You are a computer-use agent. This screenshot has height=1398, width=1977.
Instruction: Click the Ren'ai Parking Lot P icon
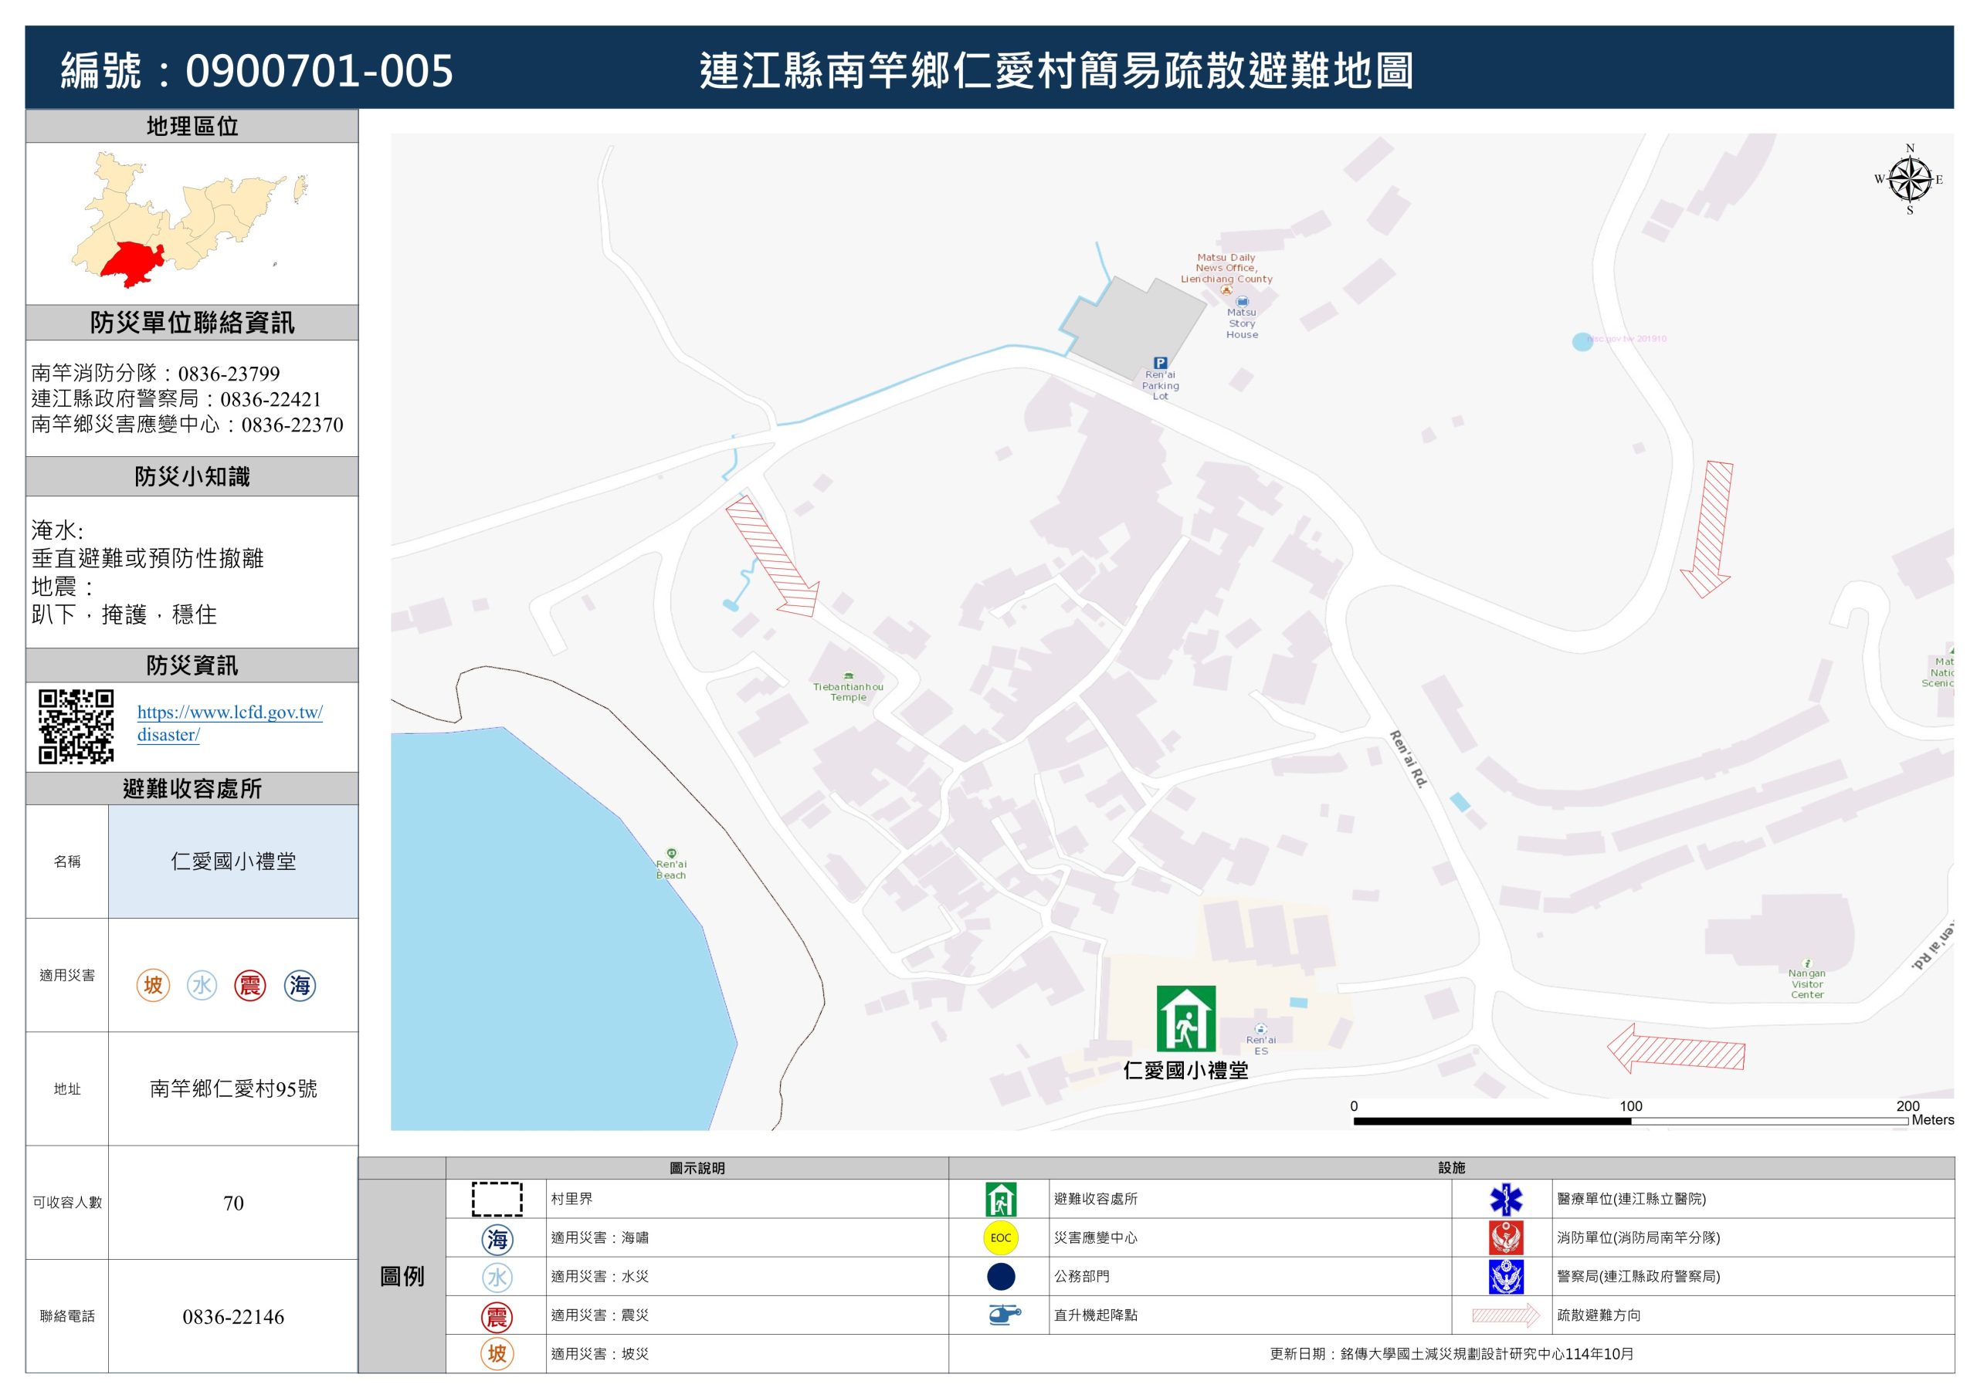click(1160, 364)
